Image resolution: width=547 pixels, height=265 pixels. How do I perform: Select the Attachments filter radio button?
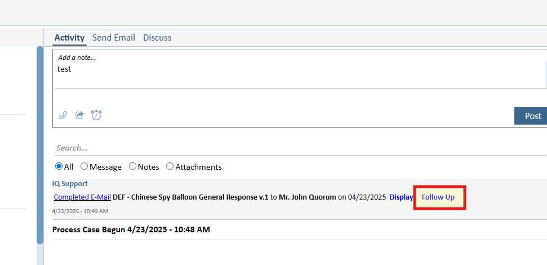coord(170,166)
